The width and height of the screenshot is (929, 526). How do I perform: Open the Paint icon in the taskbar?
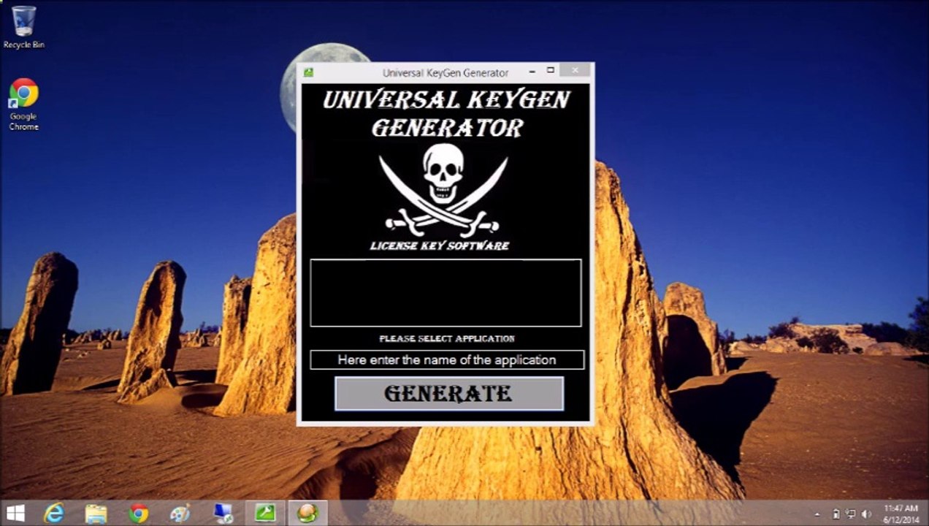[180, 514]
